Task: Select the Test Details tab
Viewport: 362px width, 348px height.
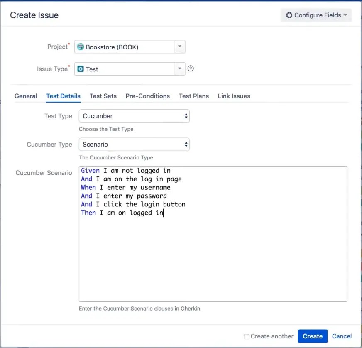Action: (x=63, y=96)
